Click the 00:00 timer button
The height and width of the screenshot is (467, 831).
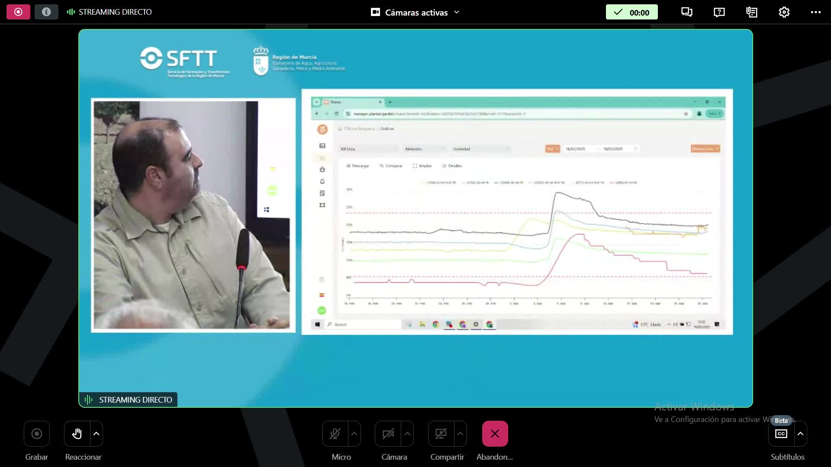(632, 12)
